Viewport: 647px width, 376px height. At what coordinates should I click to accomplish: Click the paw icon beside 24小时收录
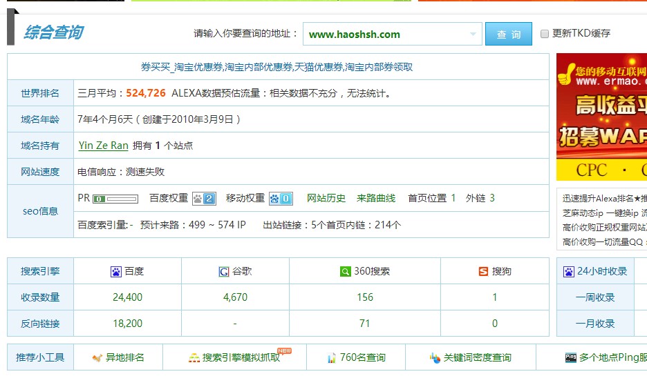coord(569,271)
